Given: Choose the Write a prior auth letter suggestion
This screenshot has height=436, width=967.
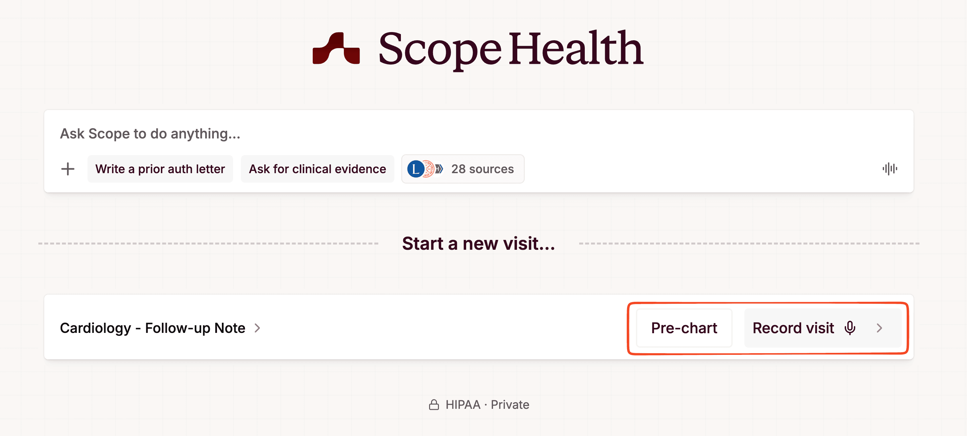Looking at the screenshot, I should 160,169.
